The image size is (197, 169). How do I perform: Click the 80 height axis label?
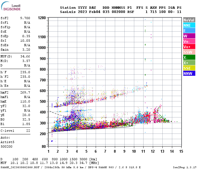point(44,146)
